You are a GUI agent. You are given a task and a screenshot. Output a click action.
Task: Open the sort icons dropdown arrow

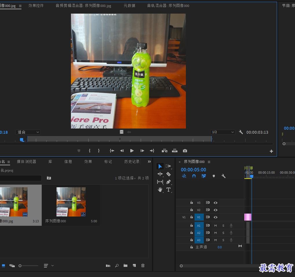point(52,266)
